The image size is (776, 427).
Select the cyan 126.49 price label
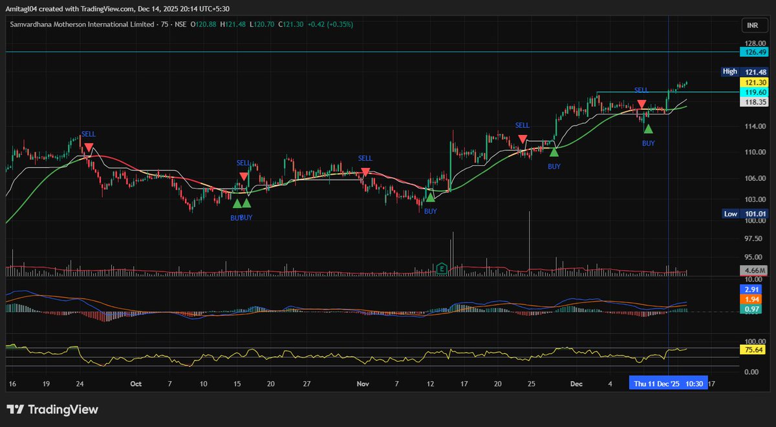tap(753, 52)
